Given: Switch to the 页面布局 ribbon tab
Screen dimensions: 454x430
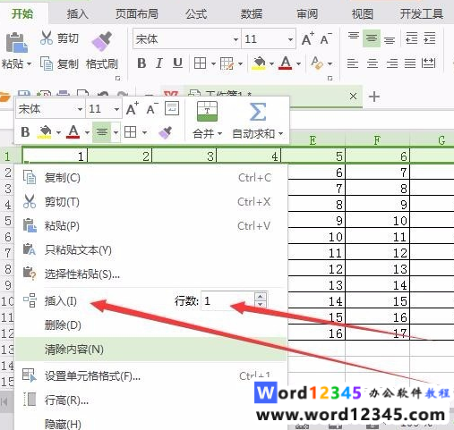Looking at the screenshot, I should click(x=137, y=14).
